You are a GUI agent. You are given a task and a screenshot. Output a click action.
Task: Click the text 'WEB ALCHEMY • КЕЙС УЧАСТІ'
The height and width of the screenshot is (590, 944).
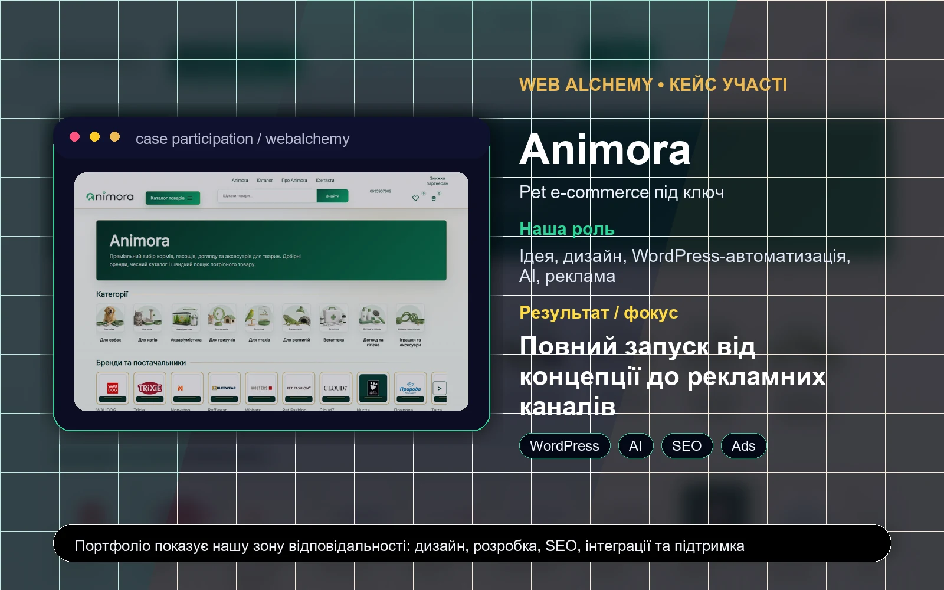(653, 85)
